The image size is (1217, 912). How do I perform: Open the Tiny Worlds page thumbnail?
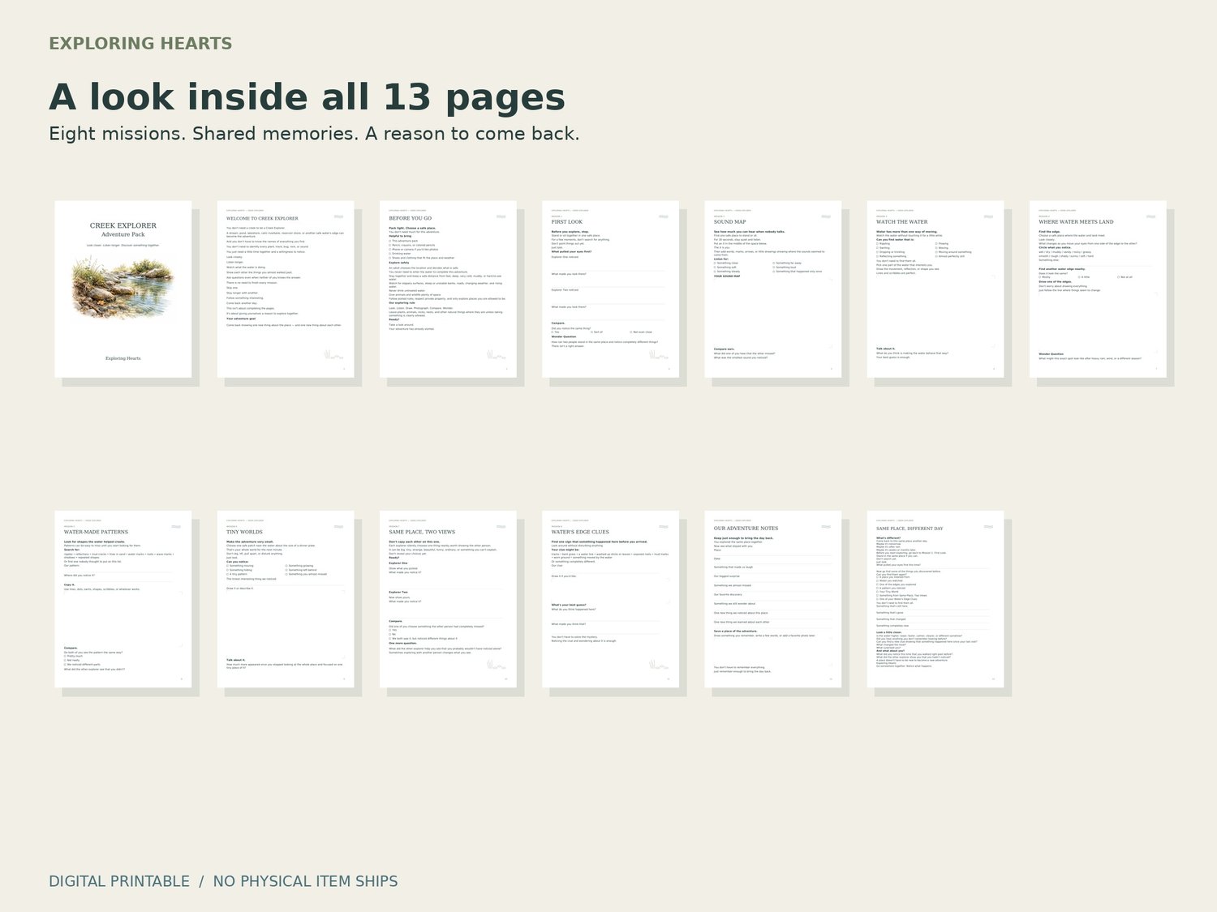(286, 599)
